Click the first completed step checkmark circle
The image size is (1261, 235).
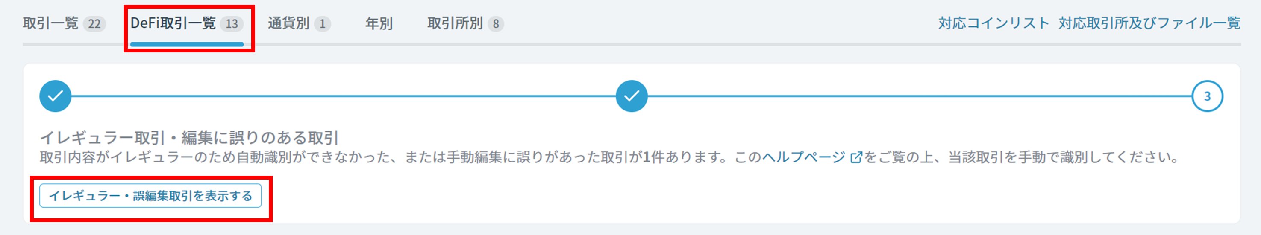[55, 96]
